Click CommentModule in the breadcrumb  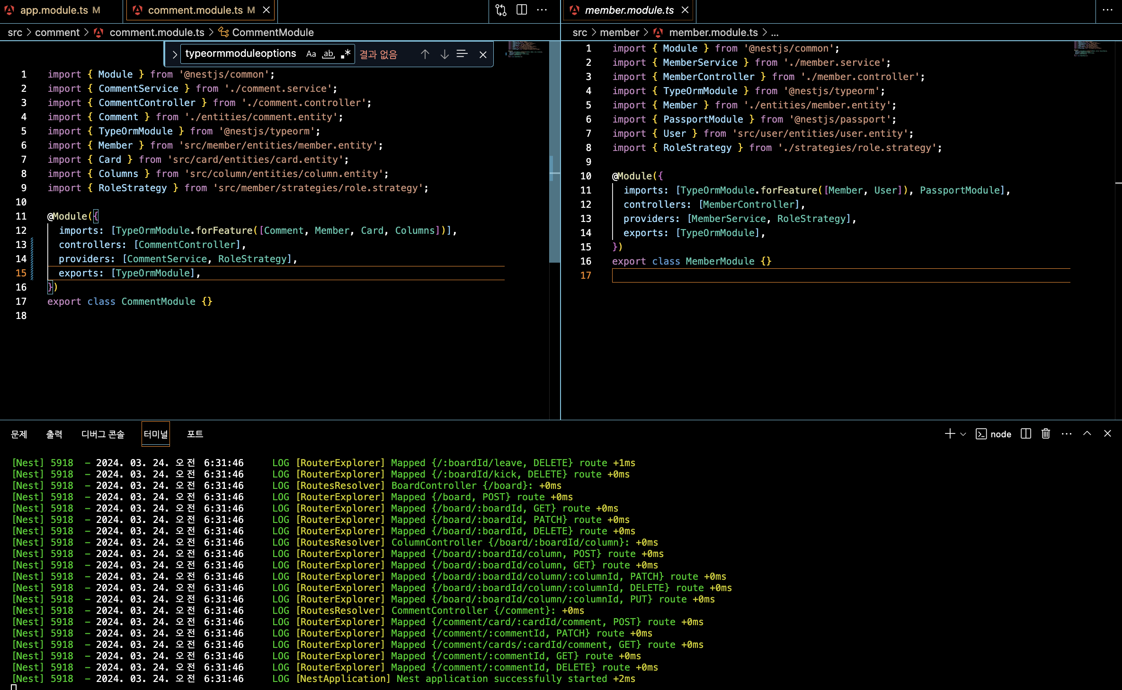point(273,32)
